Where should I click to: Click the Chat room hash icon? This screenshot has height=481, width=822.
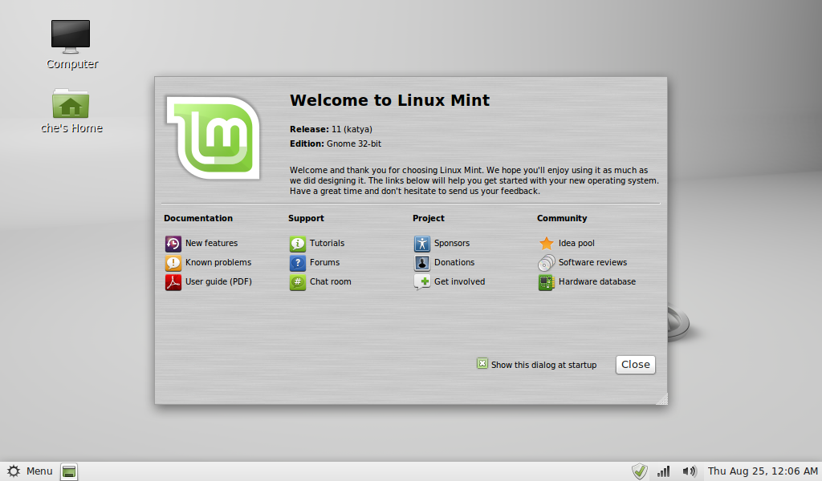coord(298,282)
